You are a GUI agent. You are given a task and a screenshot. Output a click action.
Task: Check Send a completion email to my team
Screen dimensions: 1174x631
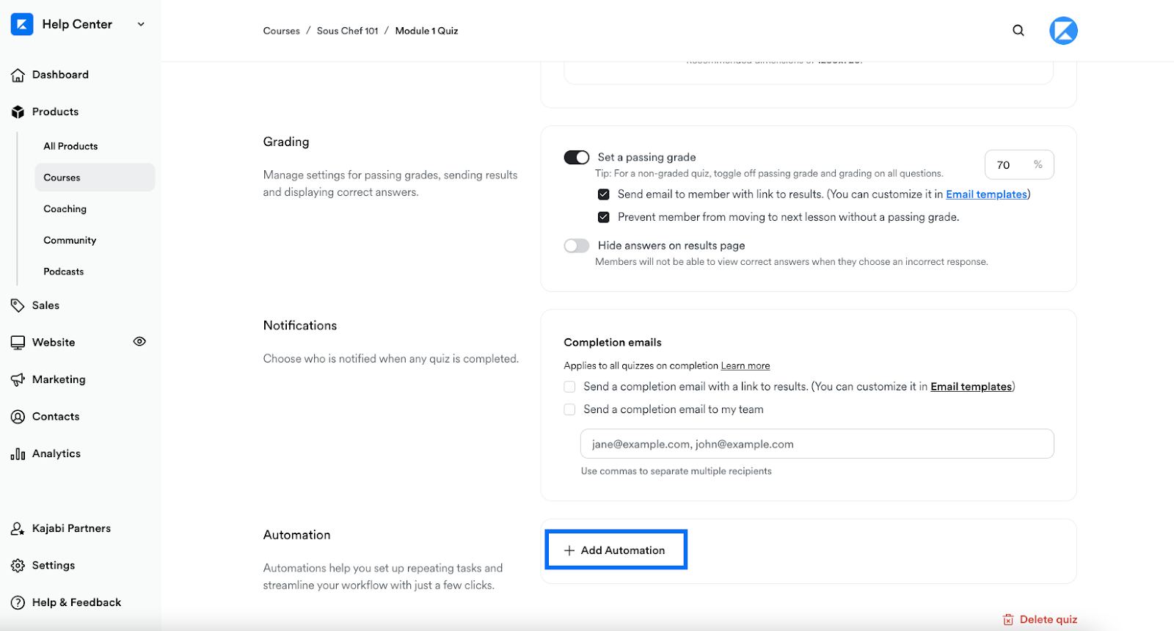(x=569, y=409)
